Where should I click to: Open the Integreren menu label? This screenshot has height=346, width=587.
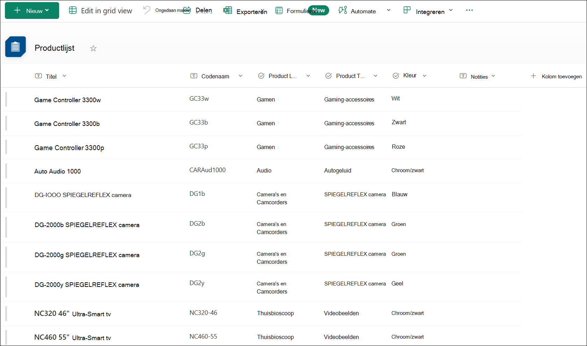(430, 12)
